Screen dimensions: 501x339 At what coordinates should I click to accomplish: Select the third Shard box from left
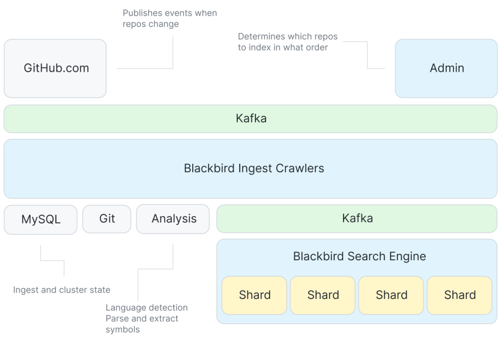[391, 295]
